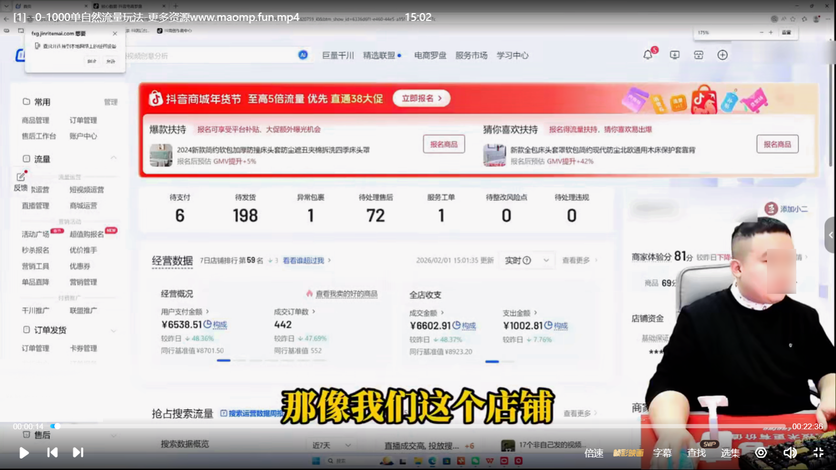The height and width of the screenshot is (470, 836).
Task: Open 电商罗盘 in top navigation
Action: [430, 55]
